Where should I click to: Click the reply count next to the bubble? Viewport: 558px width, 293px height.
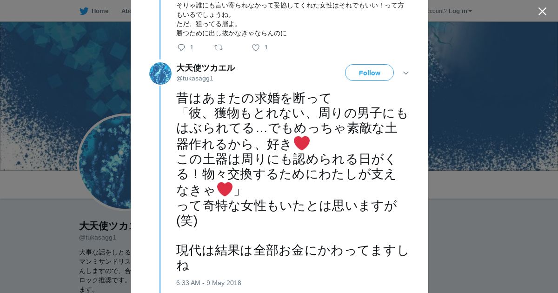pyautogui.click(x=192, y=47)
